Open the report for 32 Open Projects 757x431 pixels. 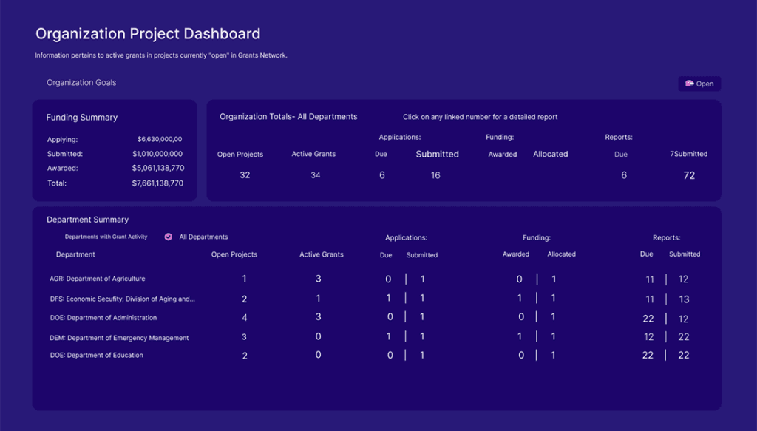(x=245, y=175)
